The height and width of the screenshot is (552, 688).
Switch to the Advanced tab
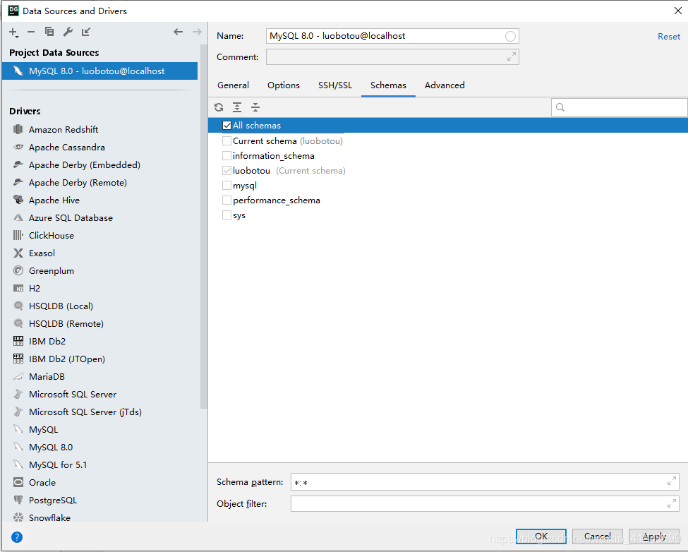click(445, 85)
